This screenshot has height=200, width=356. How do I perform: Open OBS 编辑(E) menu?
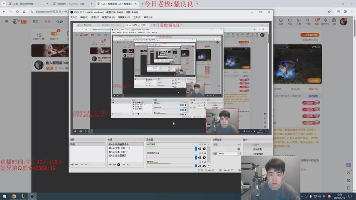pos(84,17)
